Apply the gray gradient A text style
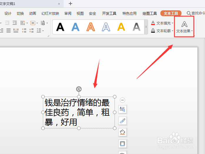The image size is (205, 154). click(137, 27)
